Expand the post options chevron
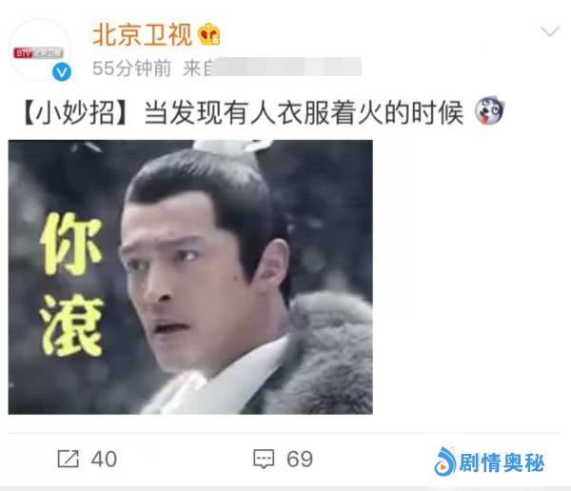The image size is (571, 491). pos(550,31)
